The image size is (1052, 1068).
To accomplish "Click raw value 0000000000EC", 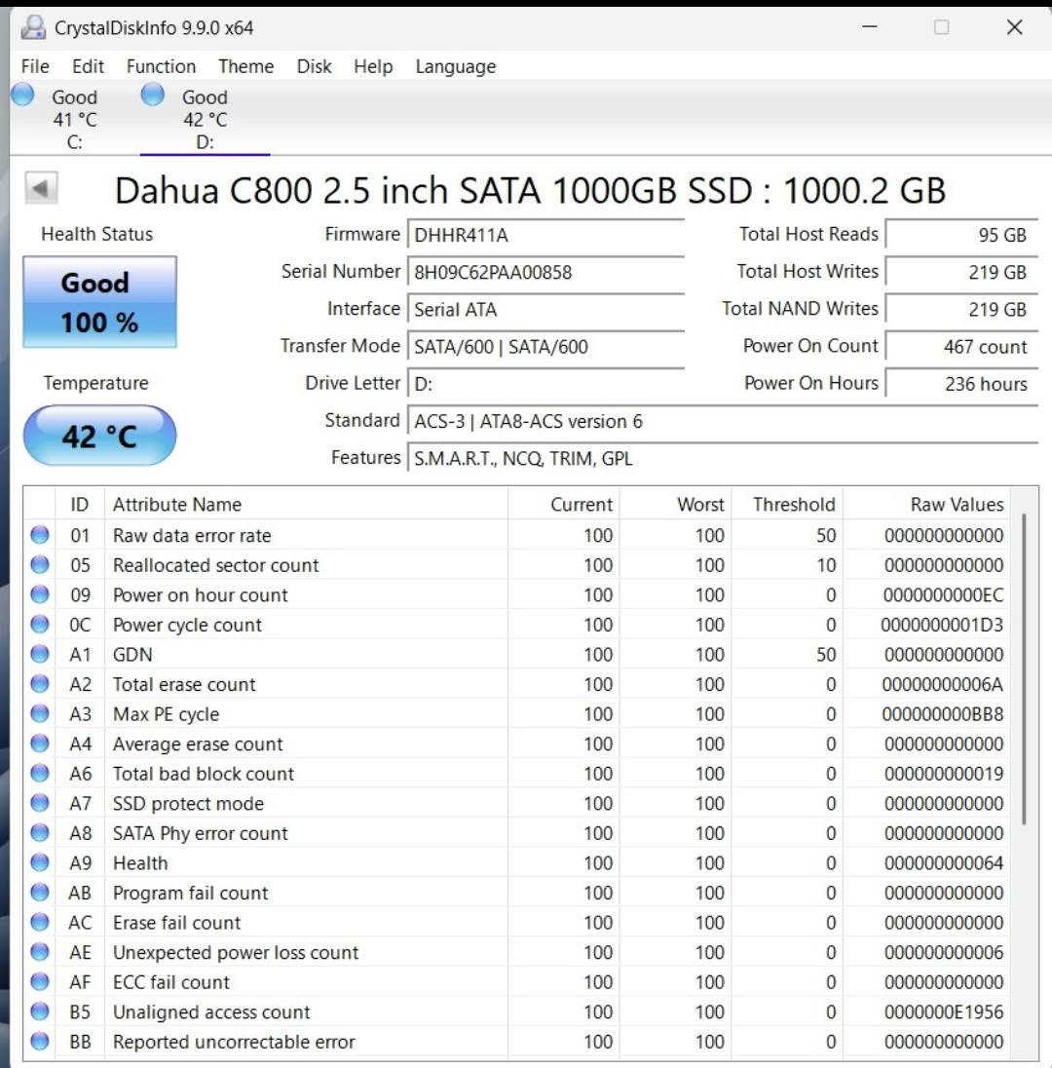I will tap(943, 595).
